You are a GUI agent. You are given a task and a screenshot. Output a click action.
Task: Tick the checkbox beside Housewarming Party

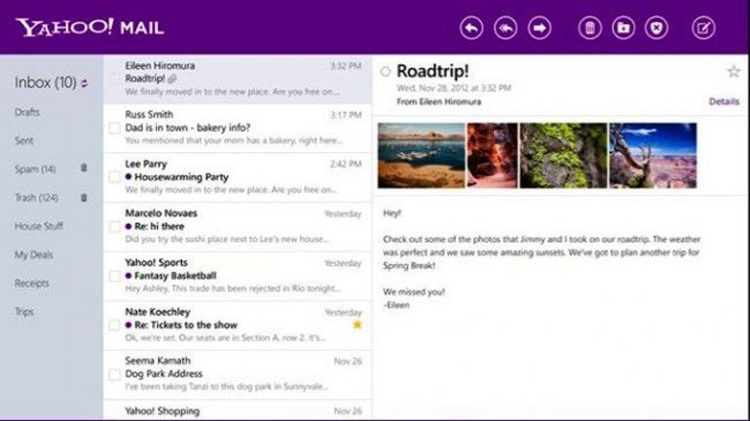pos(115,177)
